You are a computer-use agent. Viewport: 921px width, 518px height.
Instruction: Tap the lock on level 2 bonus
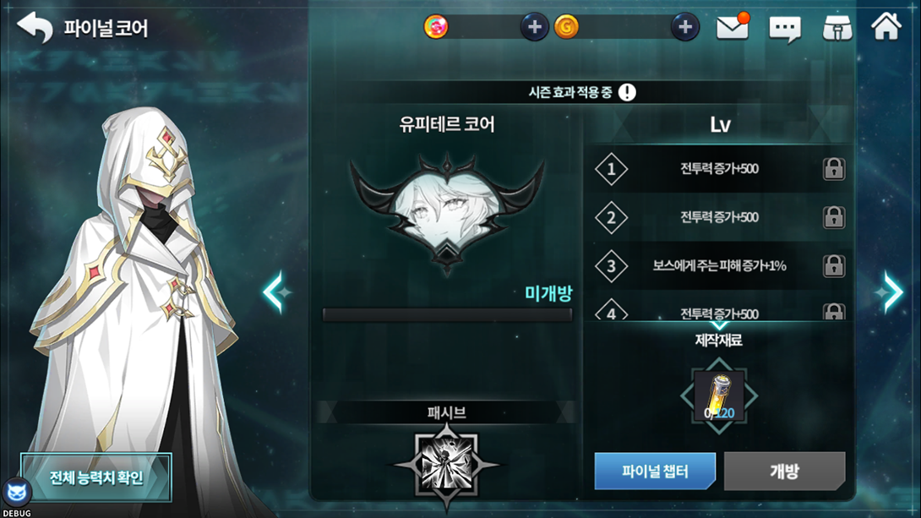(833, 217)
